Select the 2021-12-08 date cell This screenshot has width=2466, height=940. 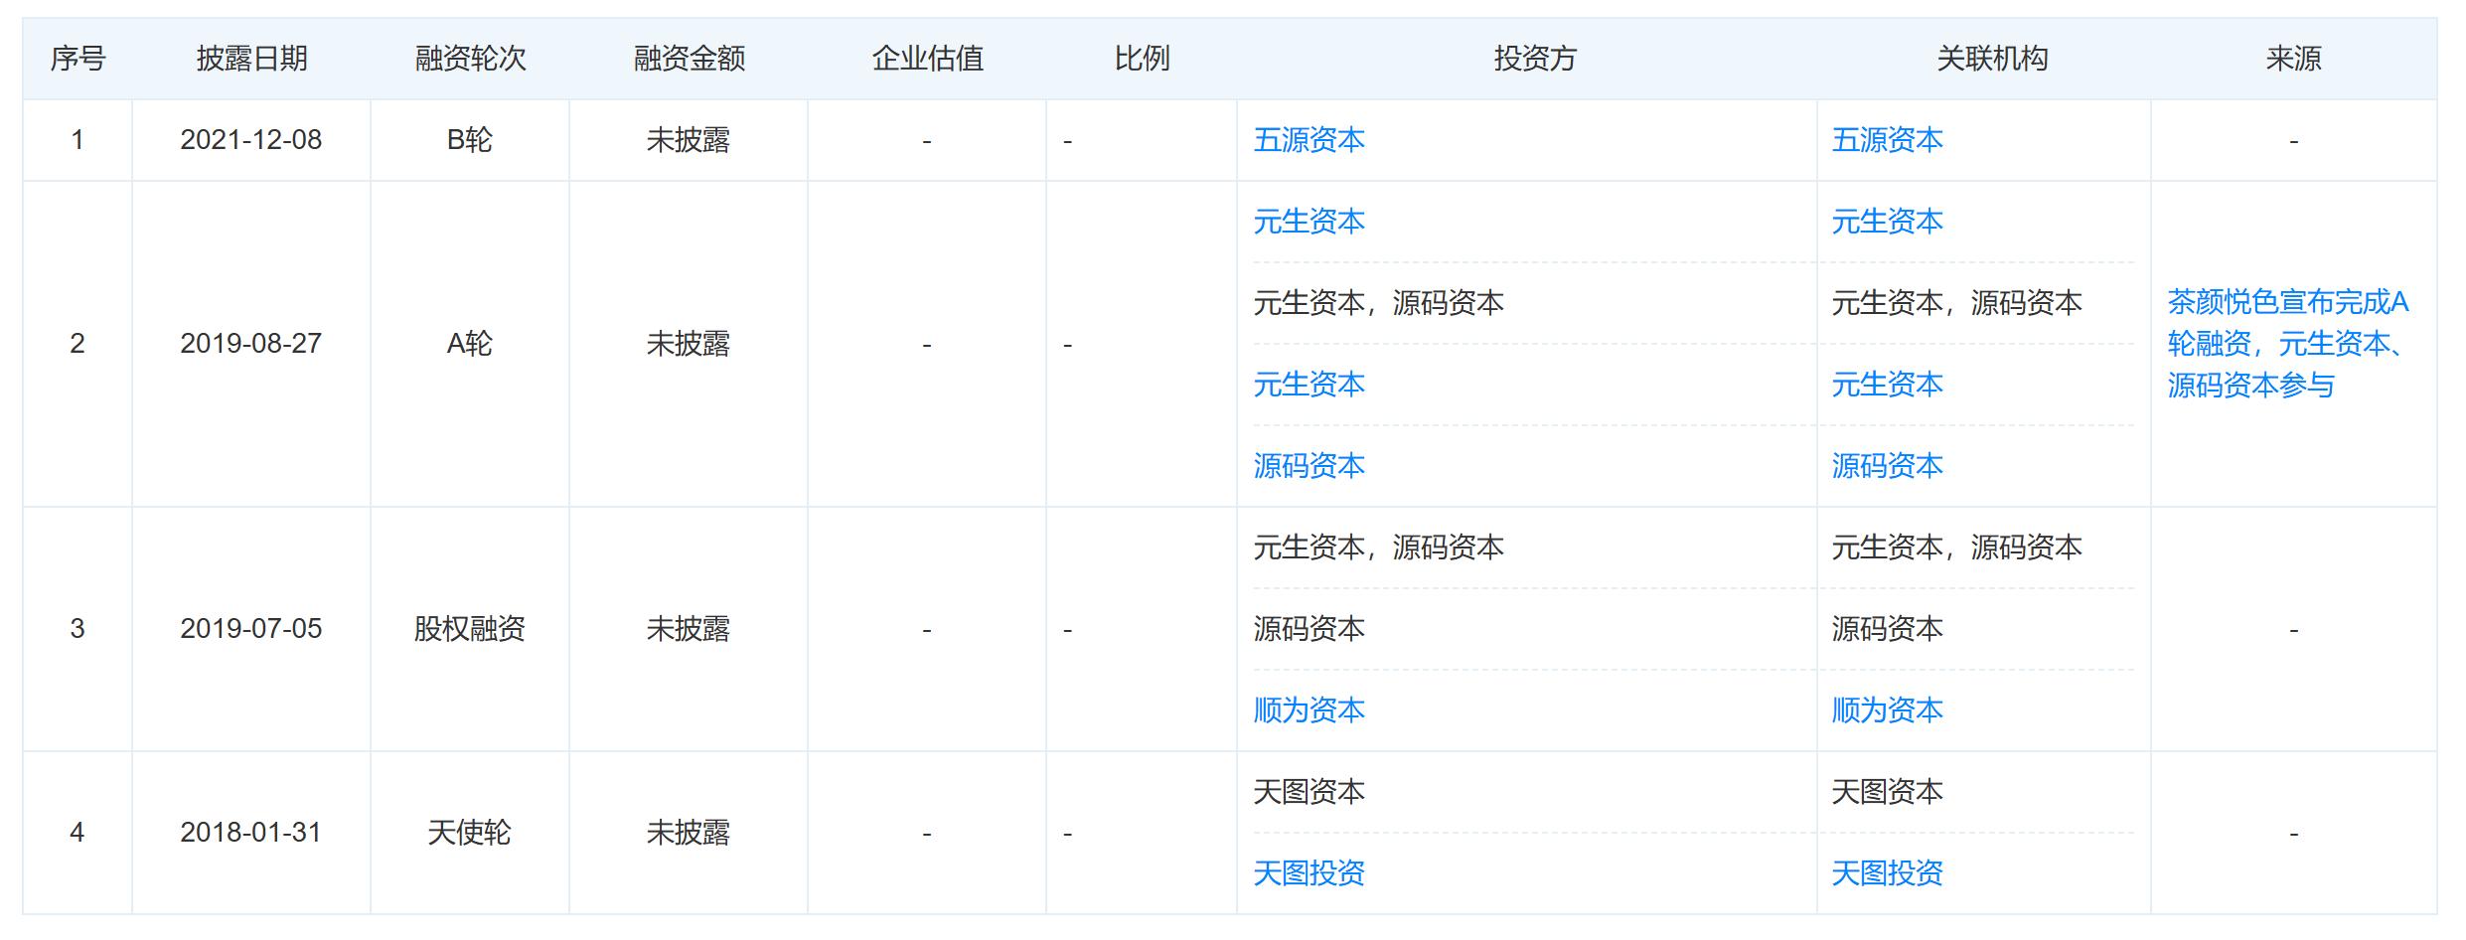click(x=251, y=140)
